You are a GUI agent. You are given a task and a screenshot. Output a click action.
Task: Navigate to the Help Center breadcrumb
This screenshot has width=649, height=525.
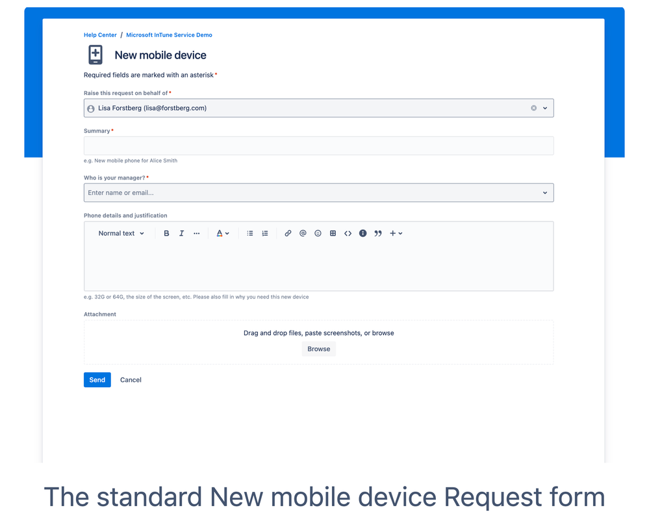click(x=99, y=34)
